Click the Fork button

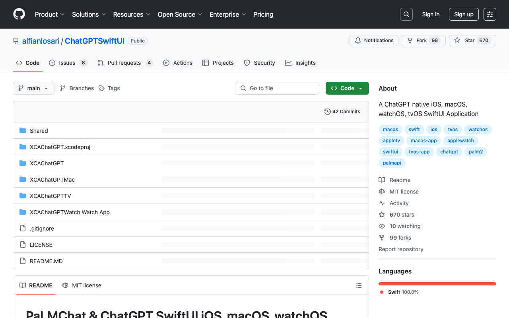click(x=424, y=41)
